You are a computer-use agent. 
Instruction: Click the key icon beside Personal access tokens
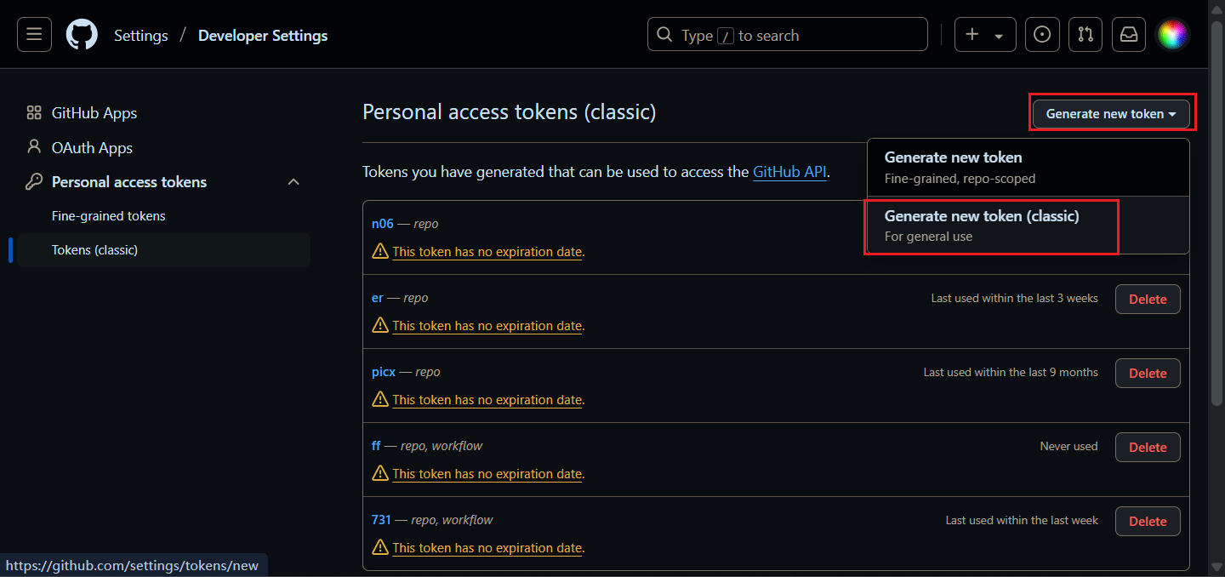pyautogui.click(x=34, y=181)
